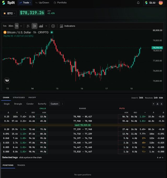The width and height of the screenshot is (167, 178).
Task: Click call ask 95.2¢ price
Action: [x=42, y=138]
